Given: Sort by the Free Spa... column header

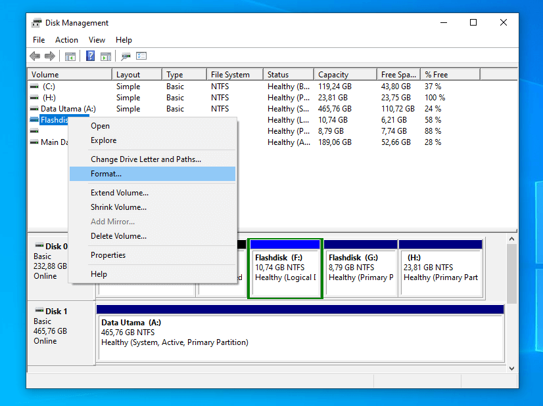Looking at the screenshot, I should [398, 75].
